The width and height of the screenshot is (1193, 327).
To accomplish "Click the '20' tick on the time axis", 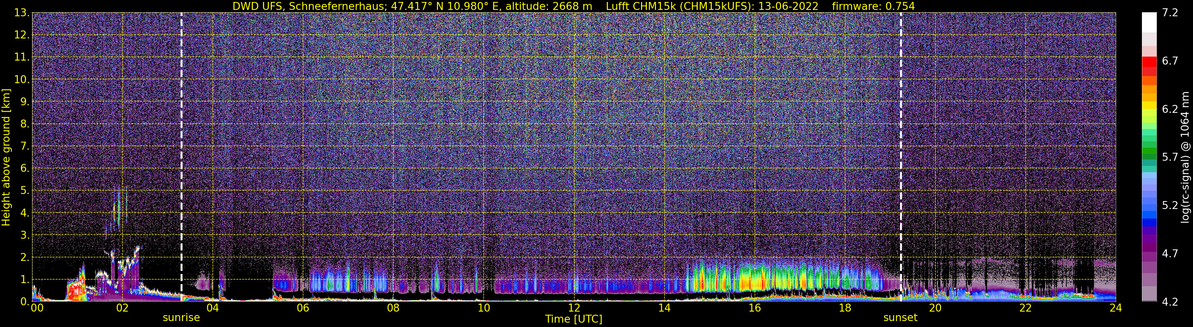I will click(935, 308).
